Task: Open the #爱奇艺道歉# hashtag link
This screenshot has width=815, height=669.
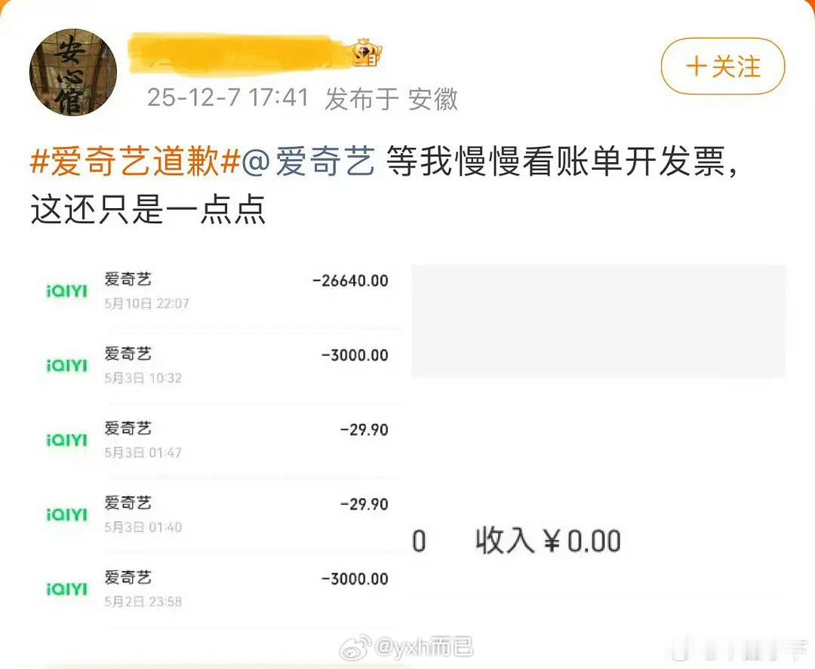Action: tap(135, 161)
